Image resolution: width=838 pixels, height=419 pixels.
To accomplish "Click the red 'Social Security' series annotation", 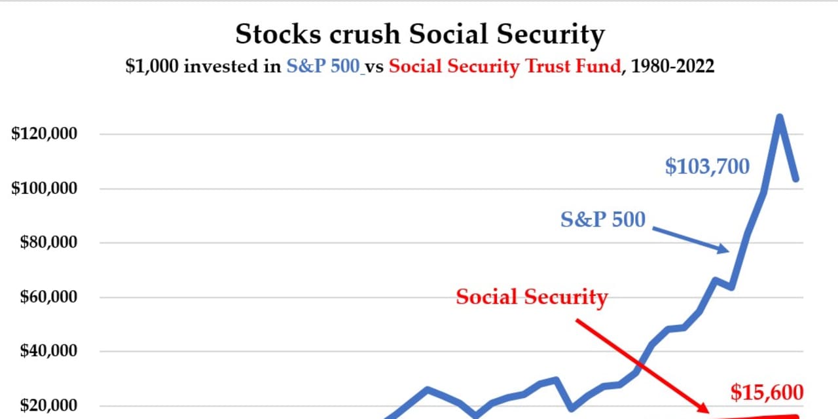I will 532,297.
